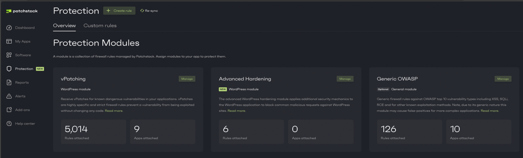523x158 pixels.
Task: Open Read more link for vPatching
Action: pyautogui.click(x=114, y=111)
